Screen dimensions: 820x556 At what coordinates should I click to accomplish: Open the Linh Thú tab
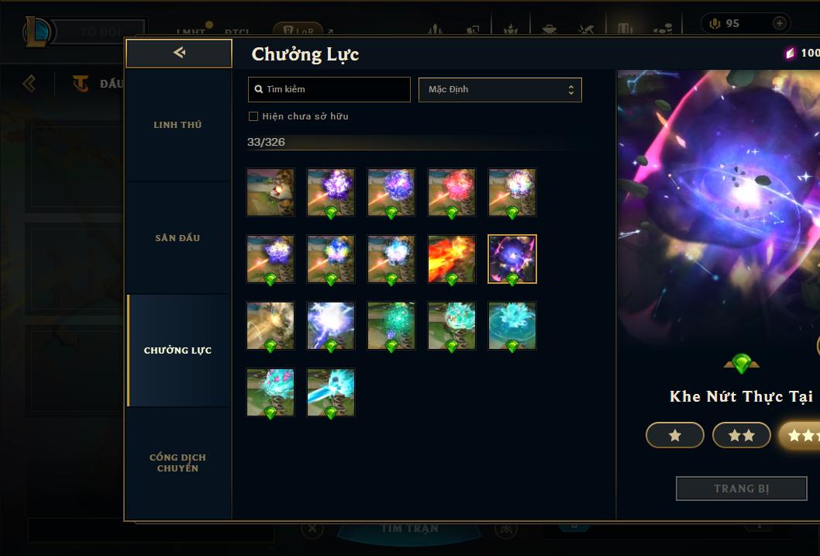[x=177, y=125]
